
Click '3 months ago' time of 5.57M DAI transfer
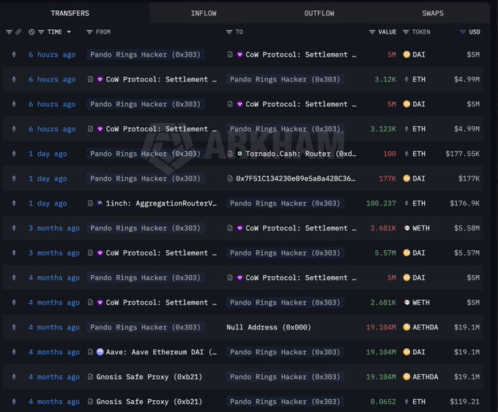point(54,253)
